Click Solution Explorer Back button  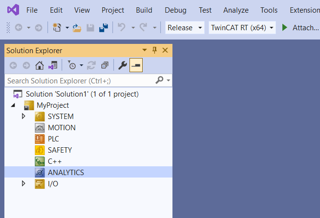tap(13, 66)
